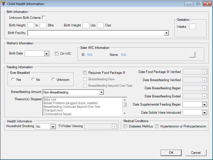Click the Birth Weight Ozs field
Viewport: 213px width, 160px height.
tap(100, 25)
